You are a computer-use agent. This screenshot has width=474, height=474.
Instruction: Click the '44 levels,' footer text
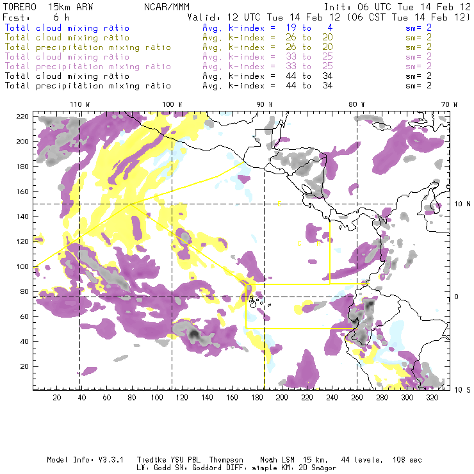(362, 460)
